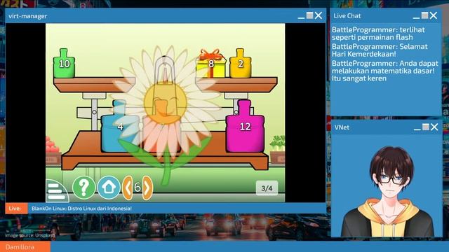Click the smiling sunflower bonus animation
Viewport: 449px width, 252px height.
(x=166, y=102)
